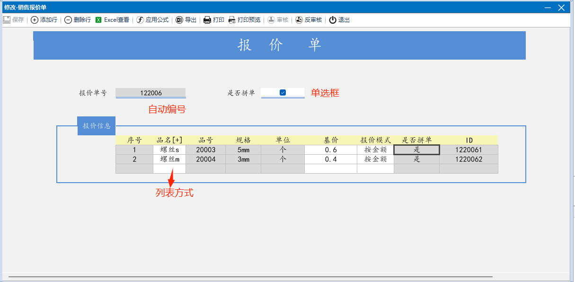Open 报价模式 cell 按金额 in row 2
Viewport: 575px width, 282px height.
tap(375, 159)
